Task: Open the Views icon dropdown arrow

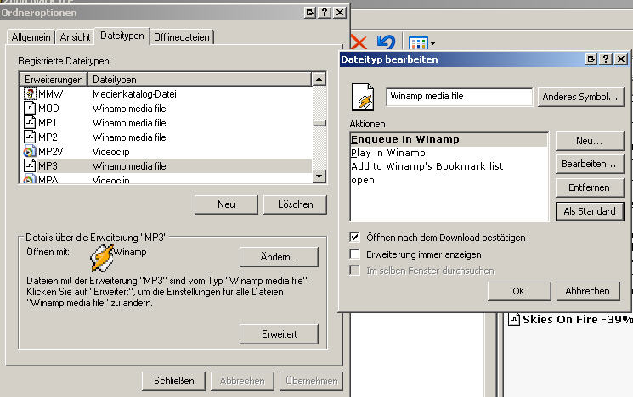Action: pos(432,43)
